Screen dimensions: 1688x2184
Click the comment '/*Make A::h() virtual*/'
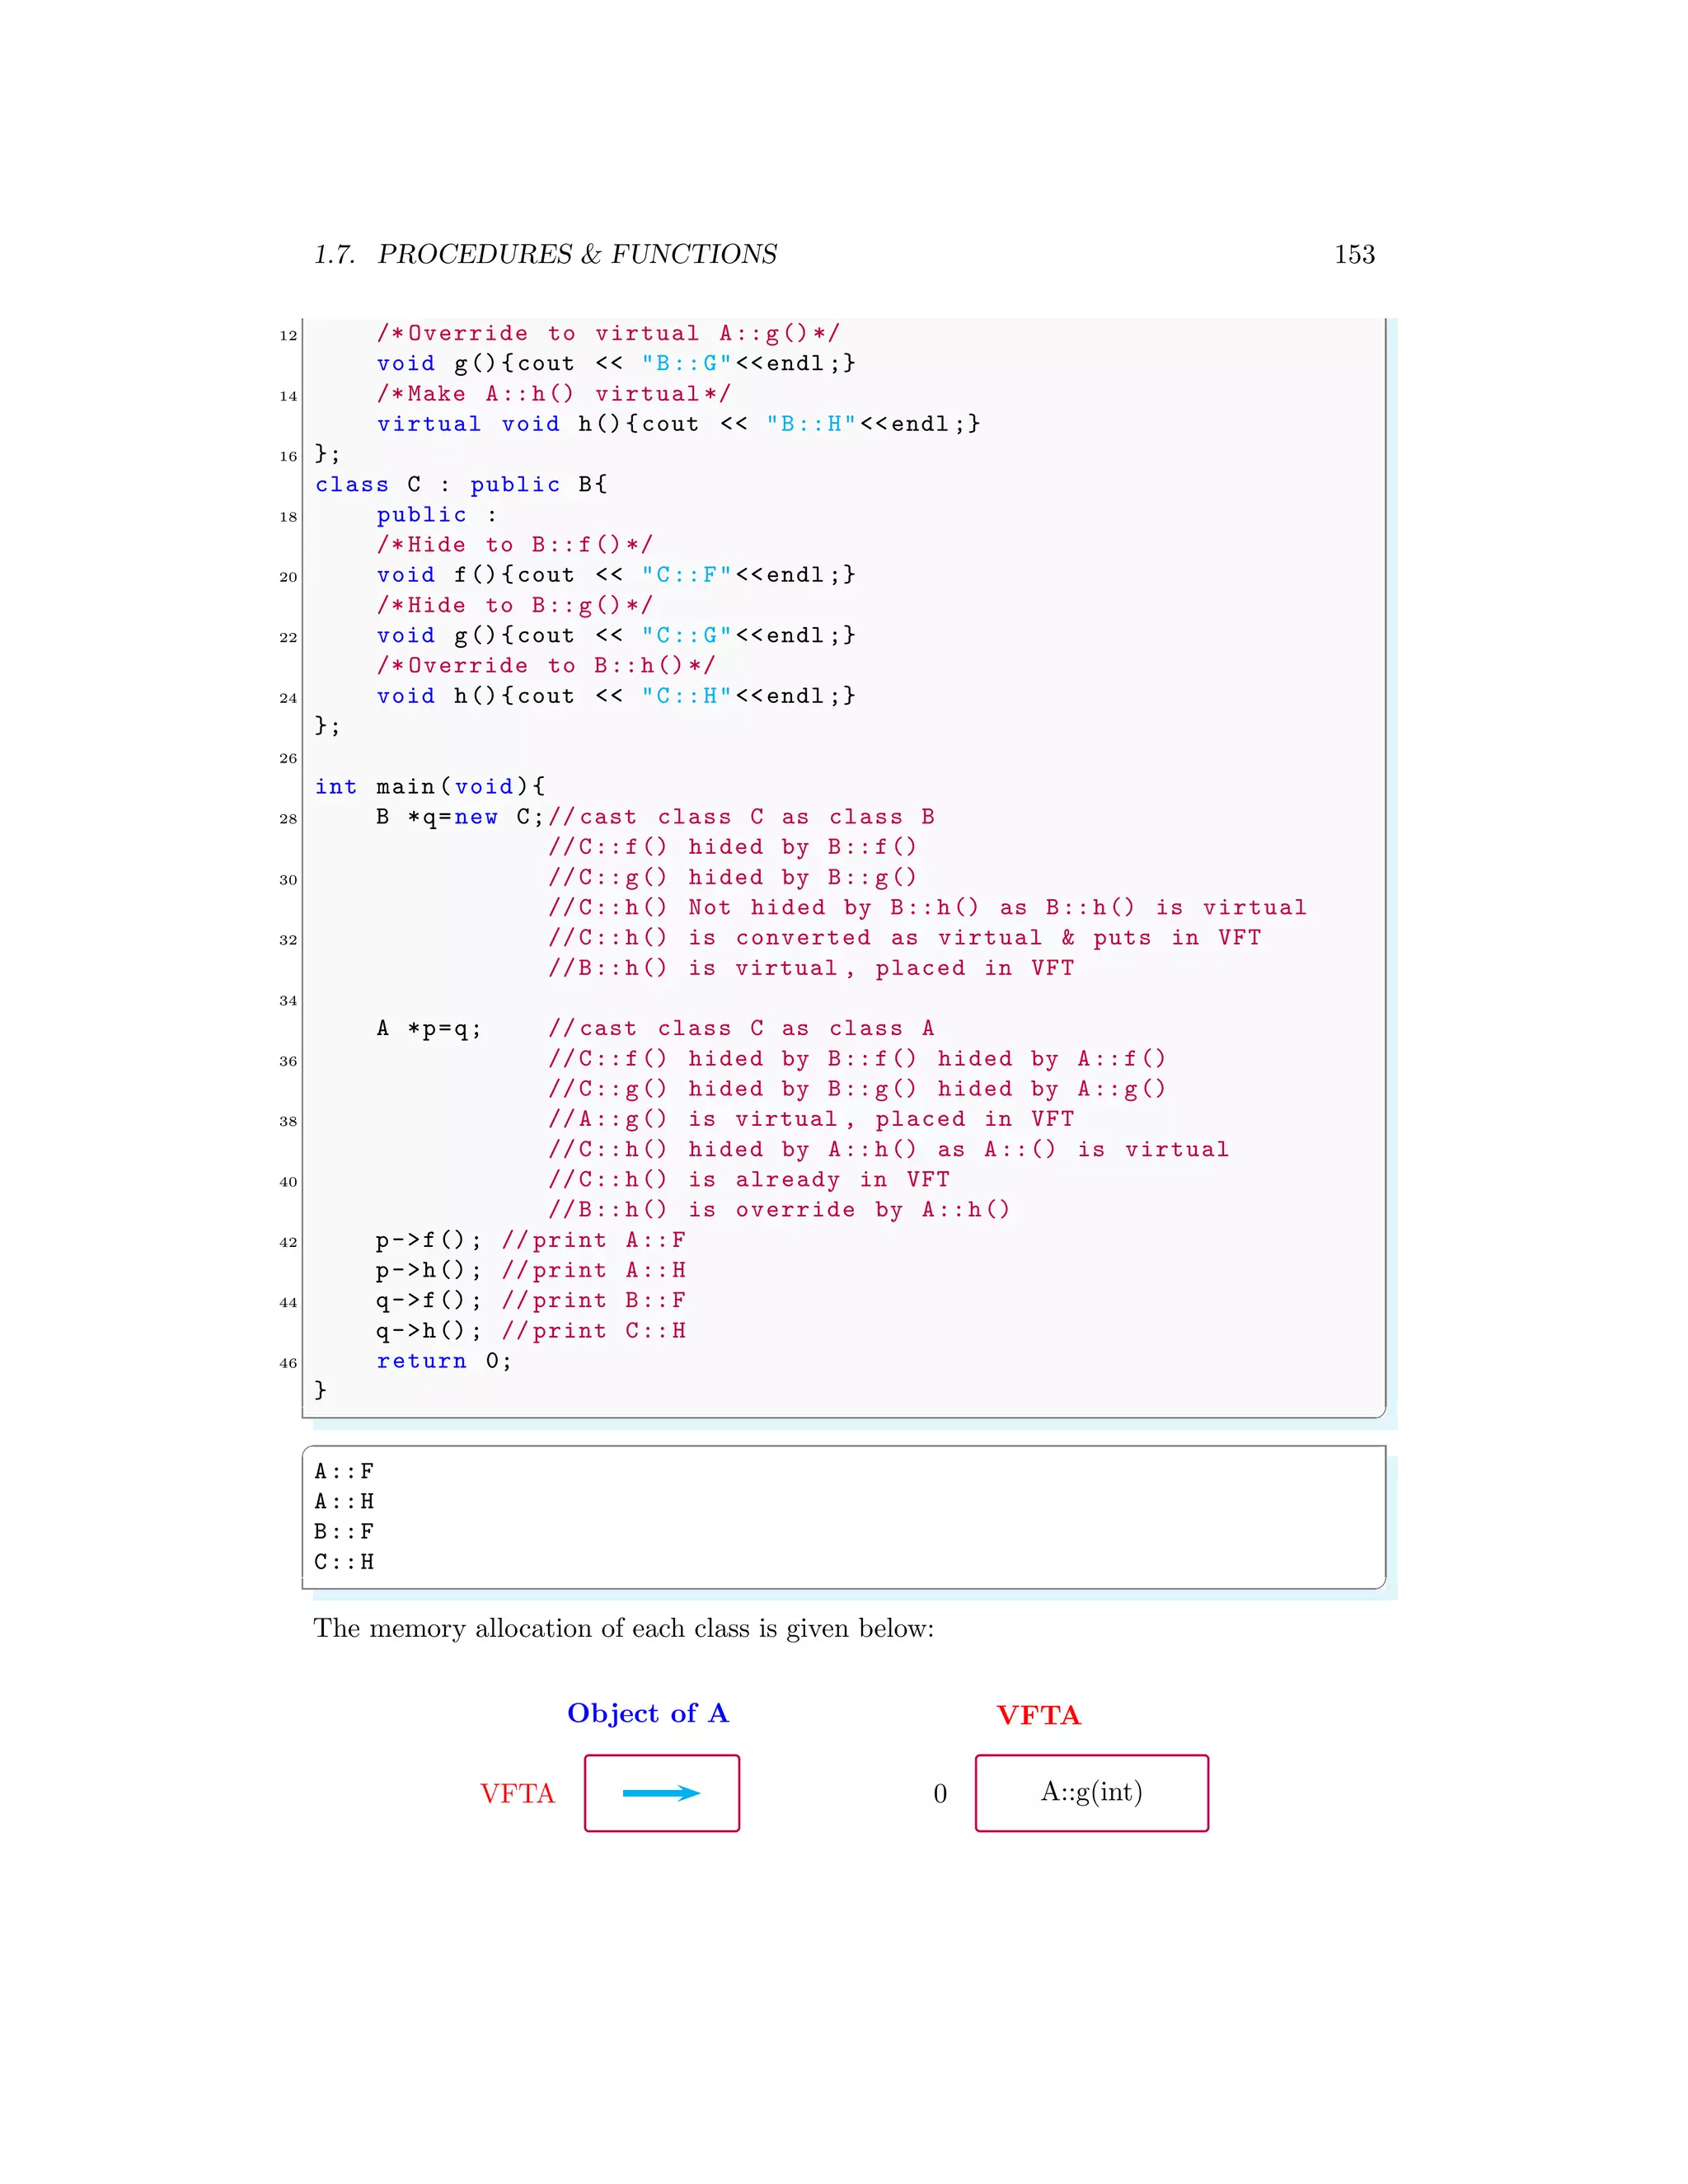(554, 394)
